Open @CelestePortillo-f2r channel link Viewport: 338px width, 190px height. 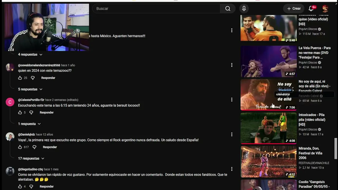pos(31,100)
